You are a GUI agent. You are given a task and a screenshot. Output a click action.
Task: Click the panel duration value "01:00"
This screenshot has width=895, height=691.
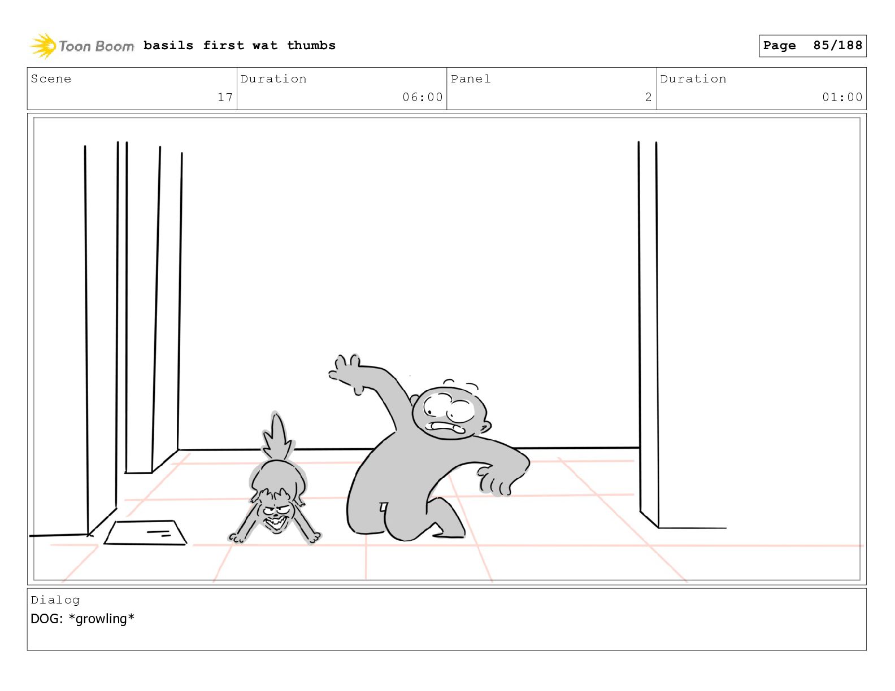842,97
